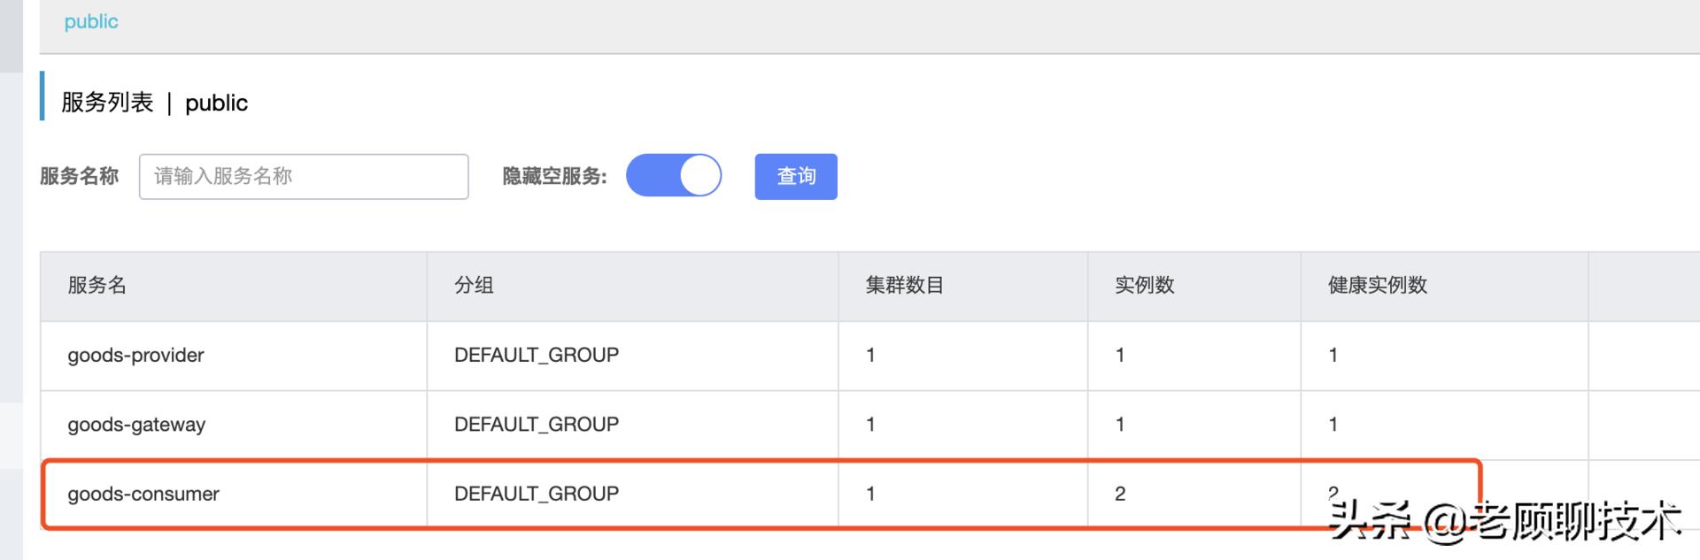1700x560 pixels.
Task: Click the healthy instance count for goods-gateway
Action: tap(1333, 425)
